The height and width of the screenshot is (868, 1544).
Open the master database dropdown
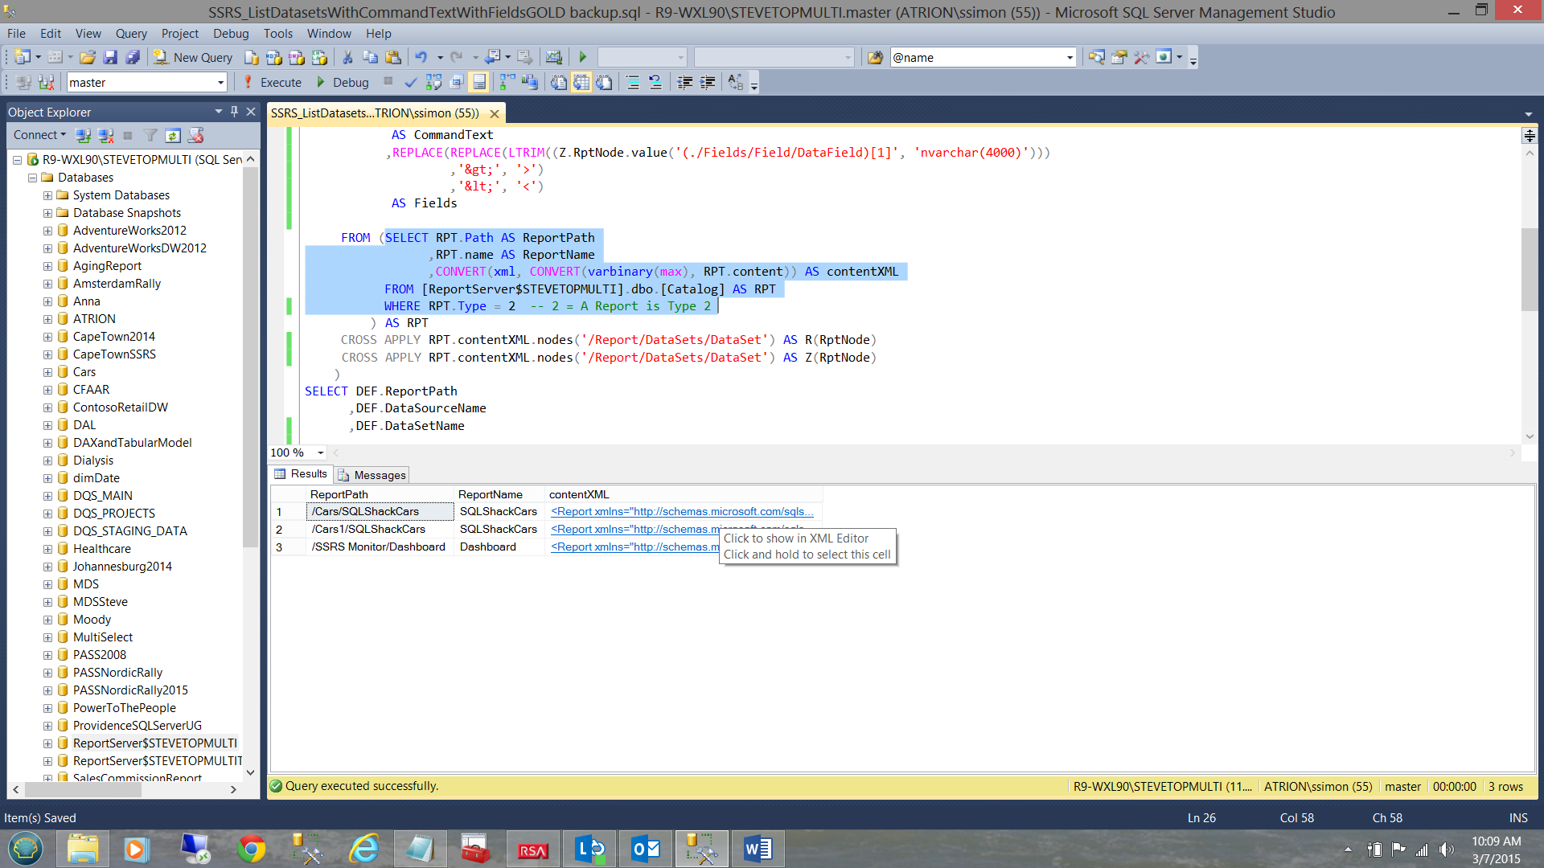[x=220, y=82]
